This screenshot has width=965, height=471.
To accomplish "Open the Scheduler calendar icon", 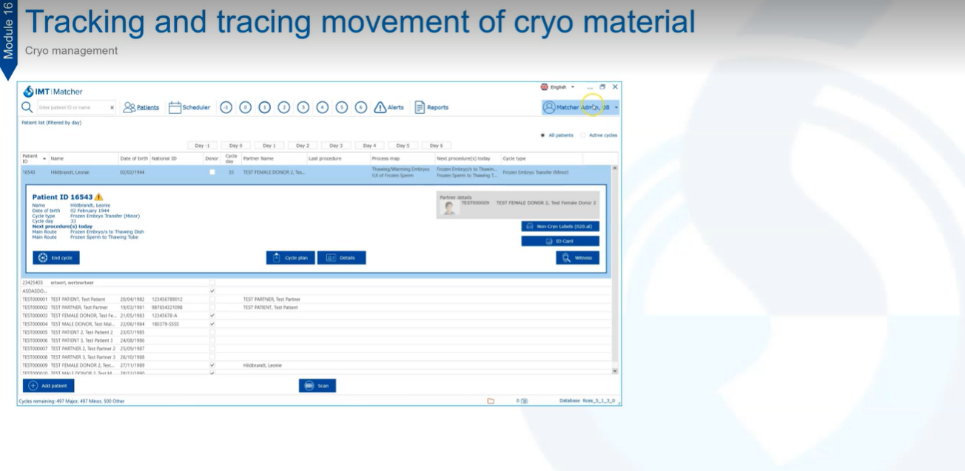I will [175, 107].
